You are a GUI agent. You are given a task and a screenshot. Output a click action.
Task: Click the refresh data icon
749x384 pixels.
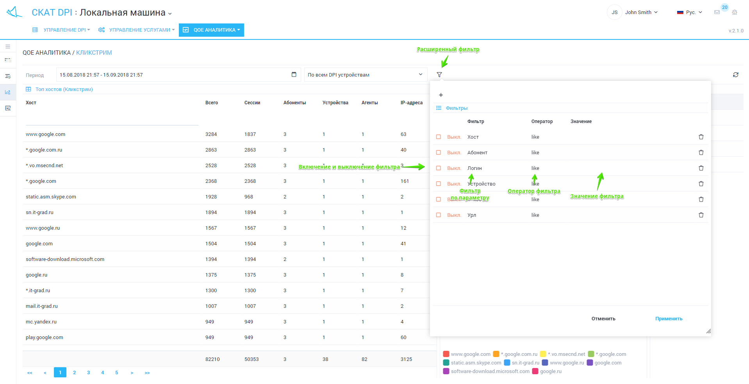735,75
